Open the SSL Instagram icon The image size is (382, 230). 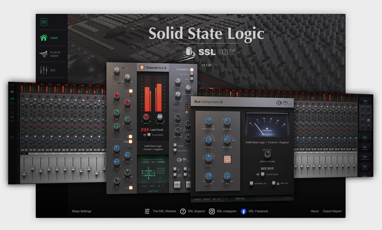click(x=212, y=211)
